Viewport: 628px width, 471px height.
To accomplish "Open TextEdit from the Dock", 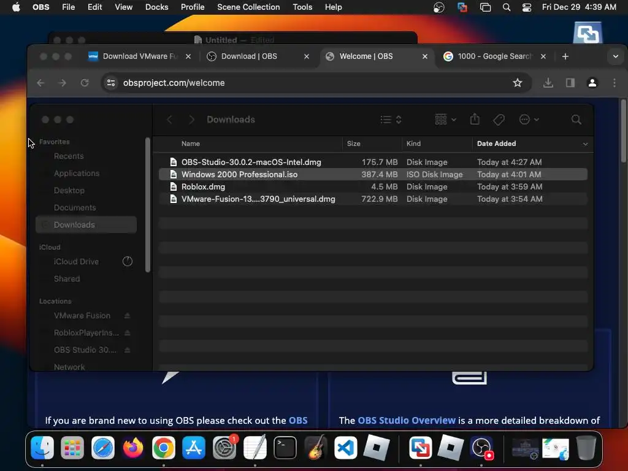I will coord(255,447).
